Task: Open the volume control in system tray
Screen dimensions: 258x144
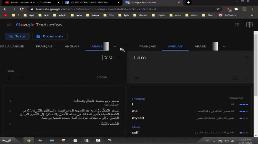Action: click(x=232, y=141)
